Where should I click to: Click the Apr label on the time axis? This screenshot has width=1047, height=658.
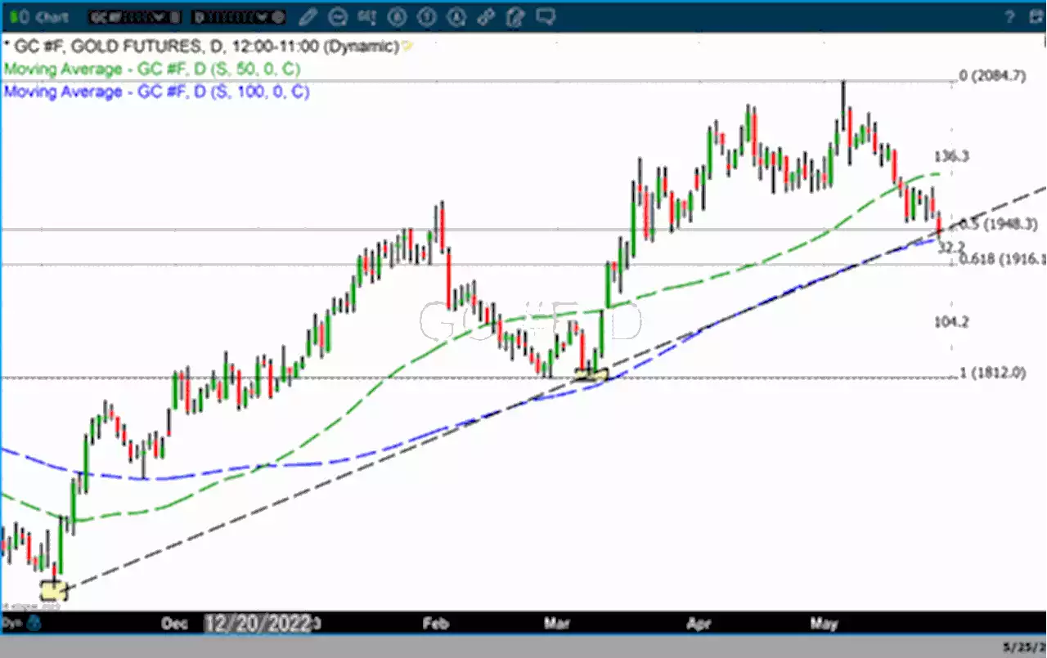pyautogui.click(x=698, y=624)
